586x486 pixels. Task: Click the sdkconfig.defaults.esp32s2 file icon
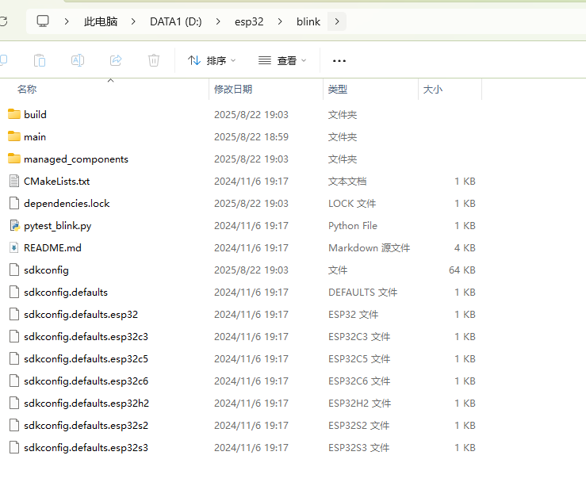(x=14, y=425)
